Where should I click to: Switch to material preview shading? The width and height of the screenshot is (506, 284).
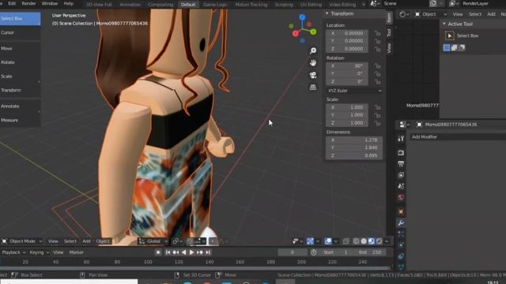(x=372, y=241)
